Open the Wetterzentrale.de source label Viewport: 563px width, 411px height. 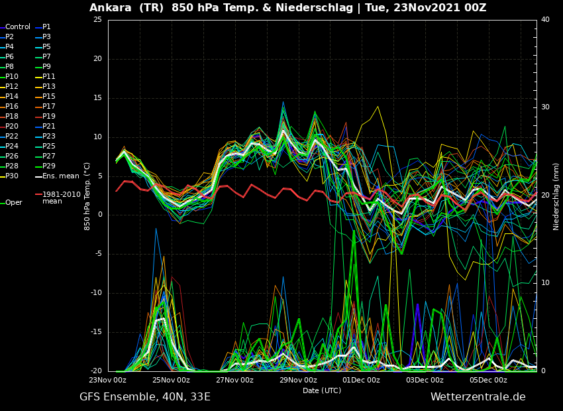tap(478, 397)
